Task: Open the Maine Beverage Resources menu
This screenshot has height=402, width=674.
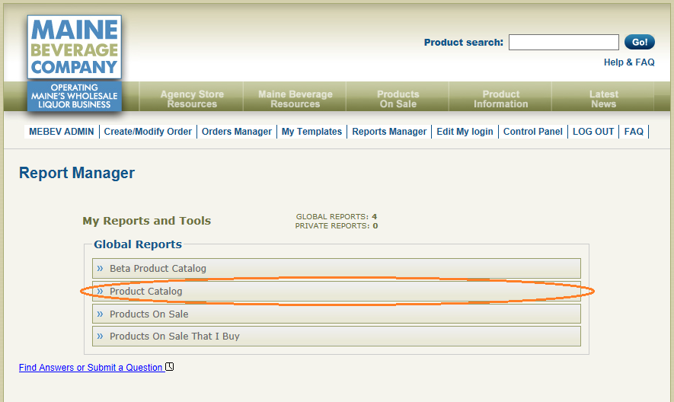Action: (295, 99)
